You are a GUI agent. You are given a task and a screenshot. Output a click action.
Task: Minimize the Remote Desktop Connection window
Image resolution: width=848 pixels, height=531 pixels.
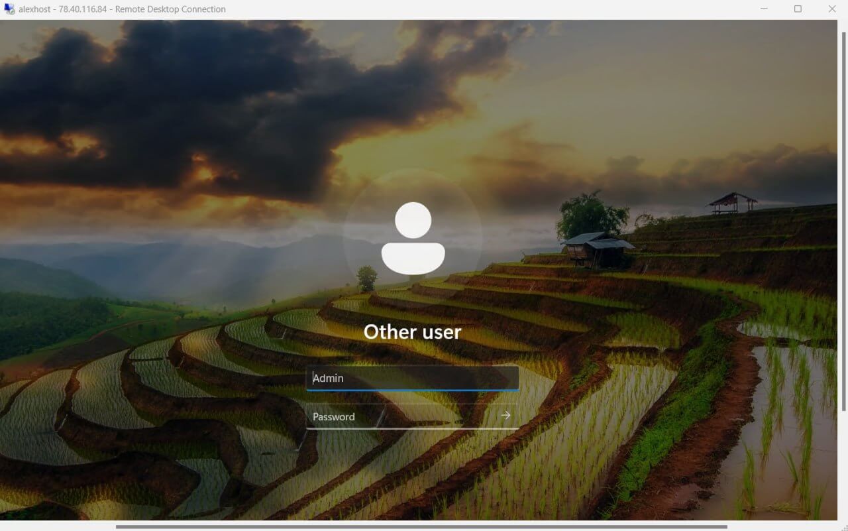(x=765, y=9)
